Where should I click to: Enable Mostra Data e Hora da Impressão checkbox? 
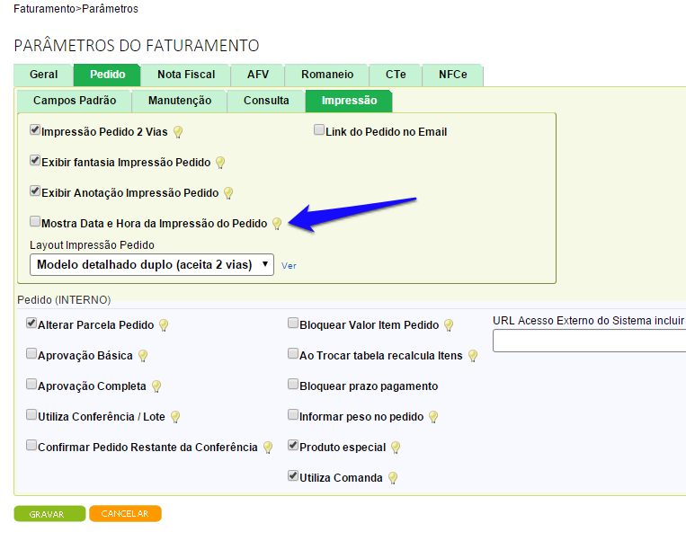click(x=35, y=222)
